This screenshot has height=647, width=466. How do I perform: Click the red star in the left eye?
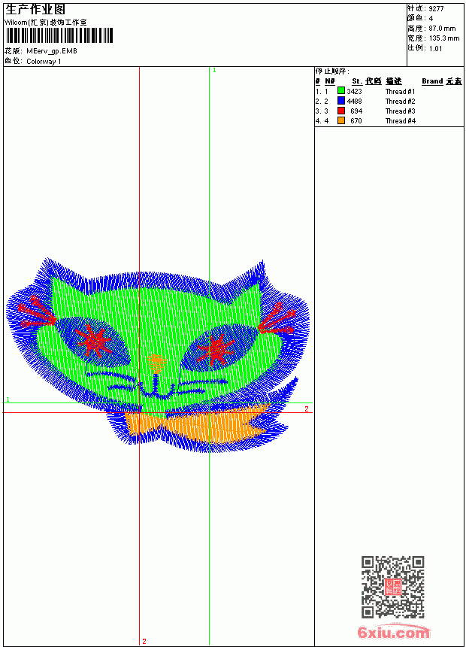[x=94, y=340]
